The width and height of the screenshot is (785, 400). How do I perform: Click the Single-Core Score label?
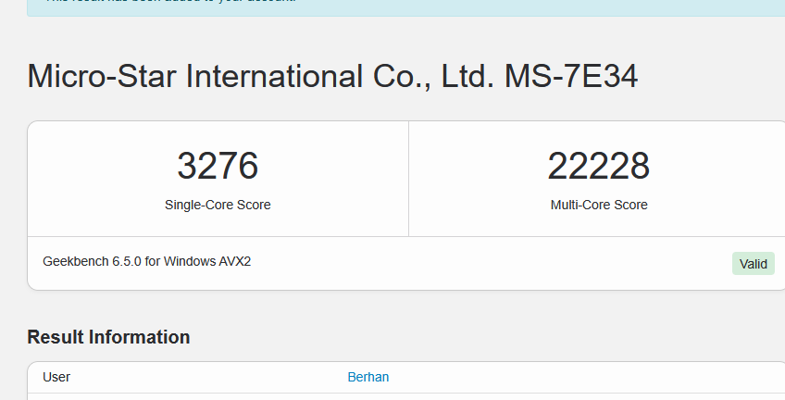coord(218,205)
